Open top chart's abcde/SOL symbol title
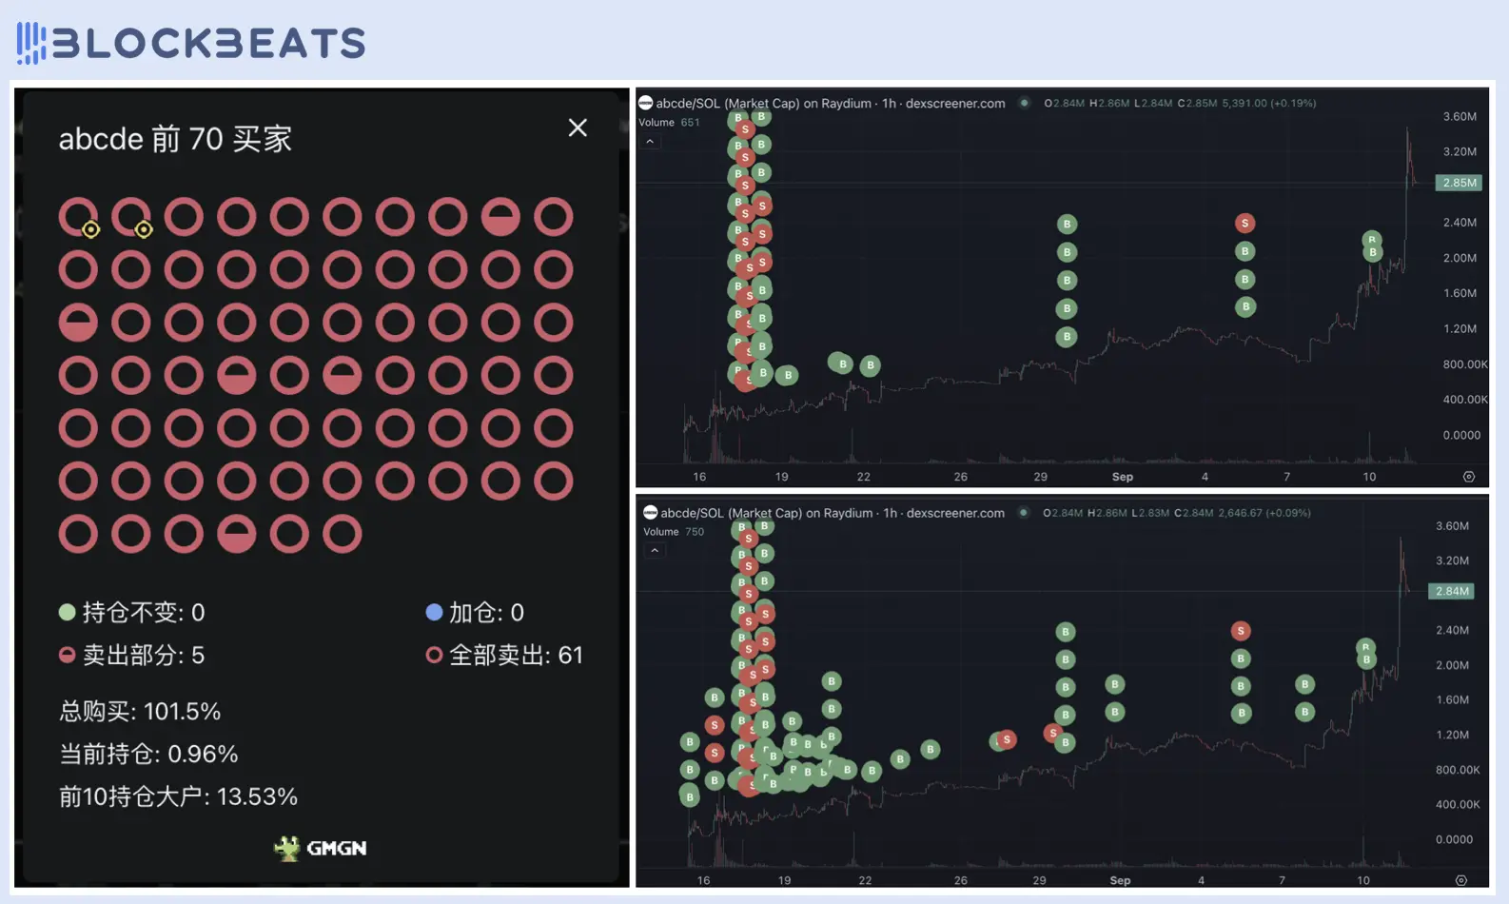 click(829, 103)
